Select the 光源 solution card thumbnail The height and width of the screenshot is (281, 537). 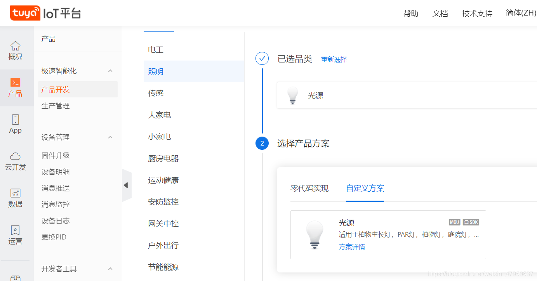click(315, 235)
